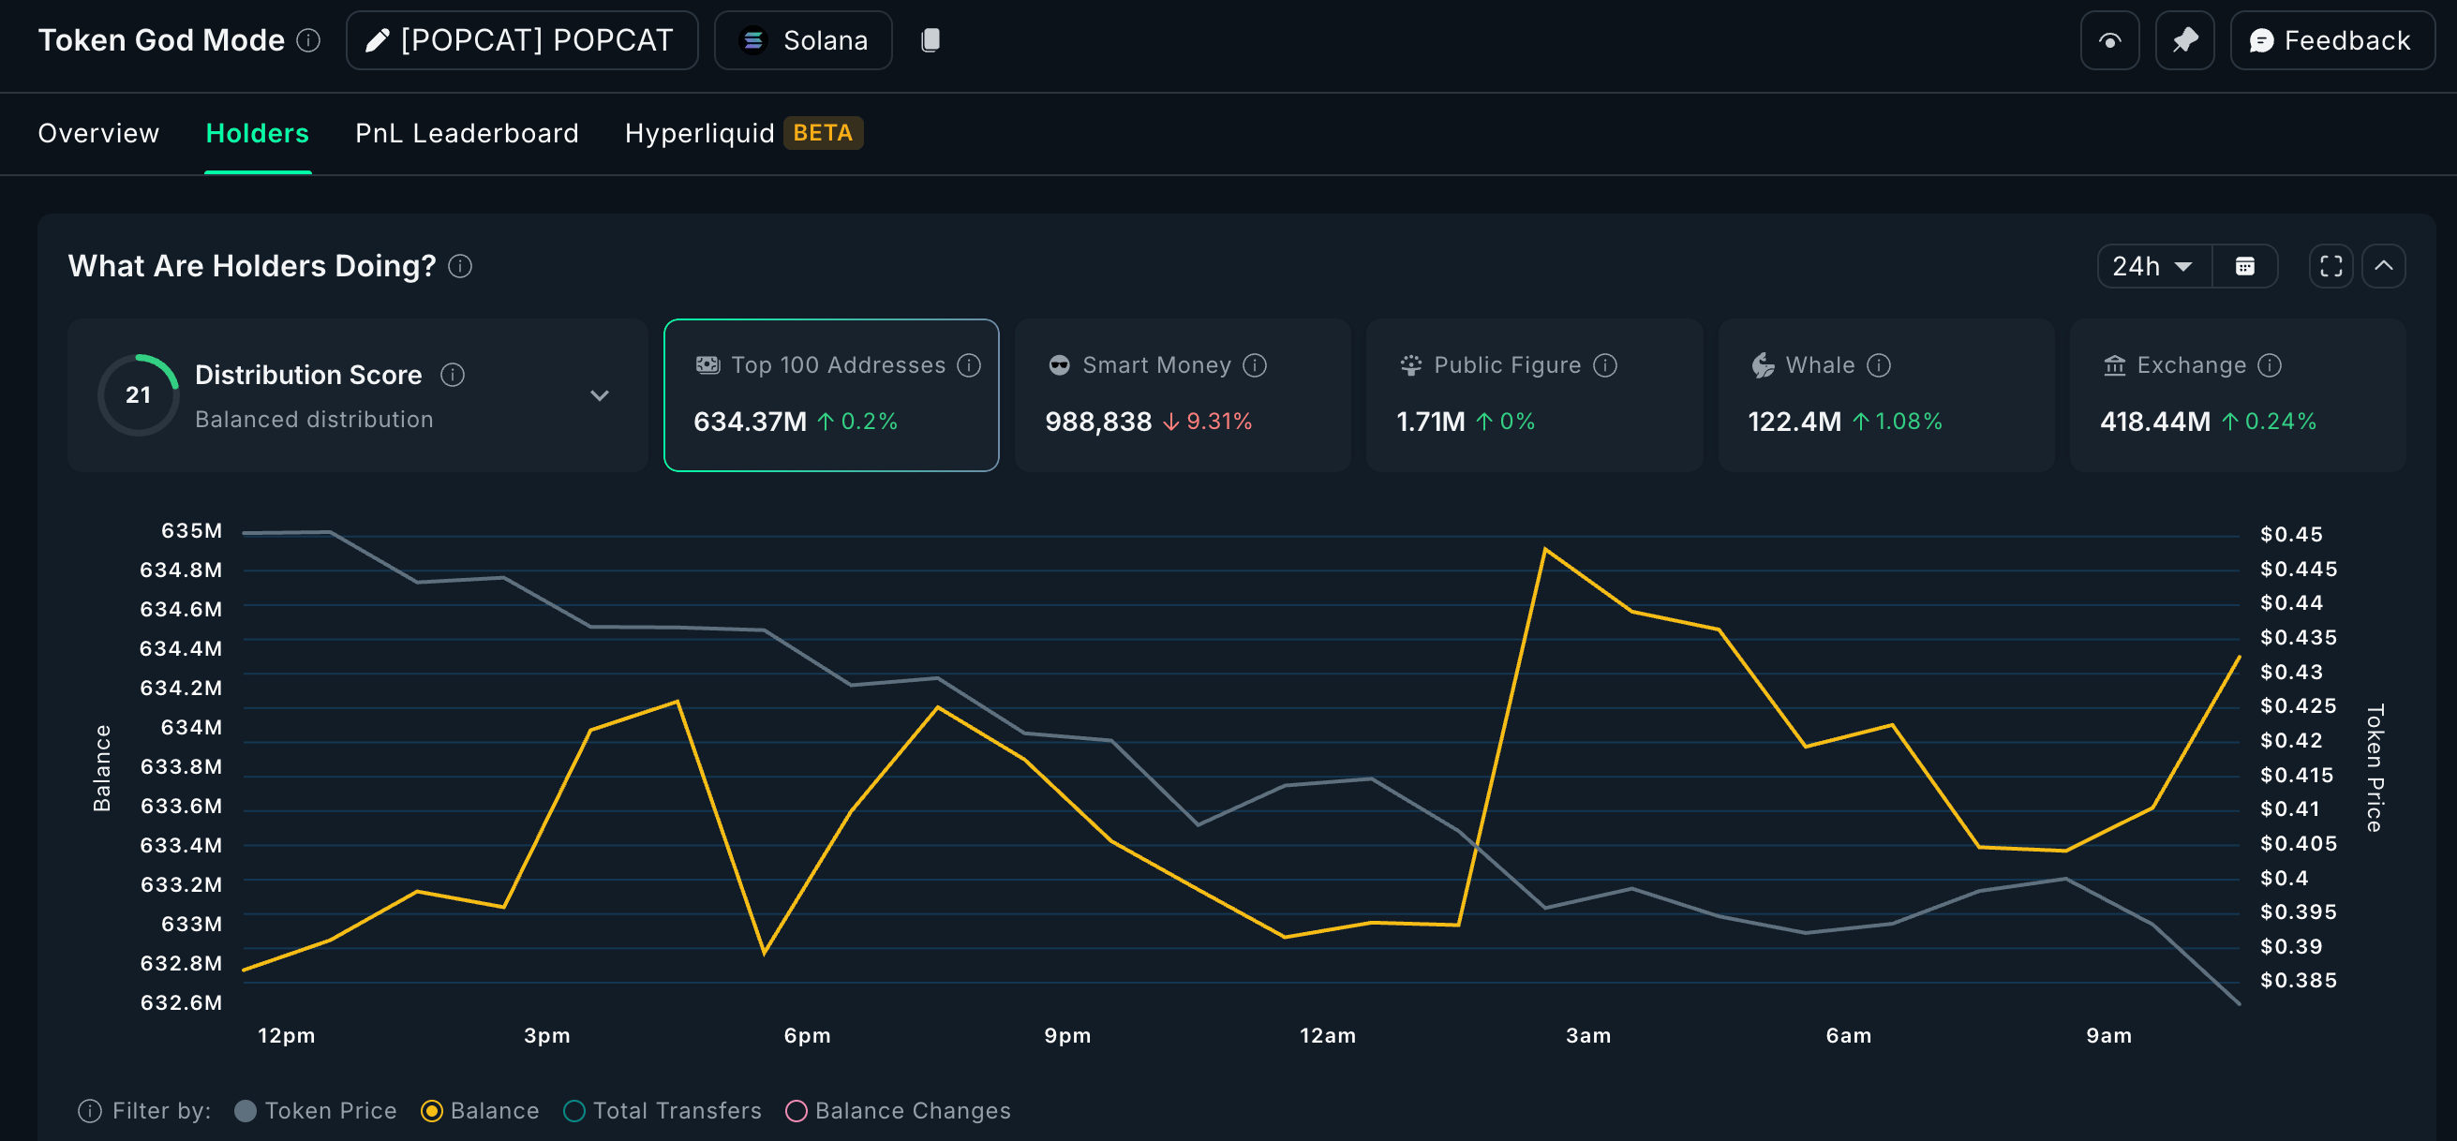Click the Distribution Score gauge ring
Screen dimensions: 2457x1141
coord(140,394)
